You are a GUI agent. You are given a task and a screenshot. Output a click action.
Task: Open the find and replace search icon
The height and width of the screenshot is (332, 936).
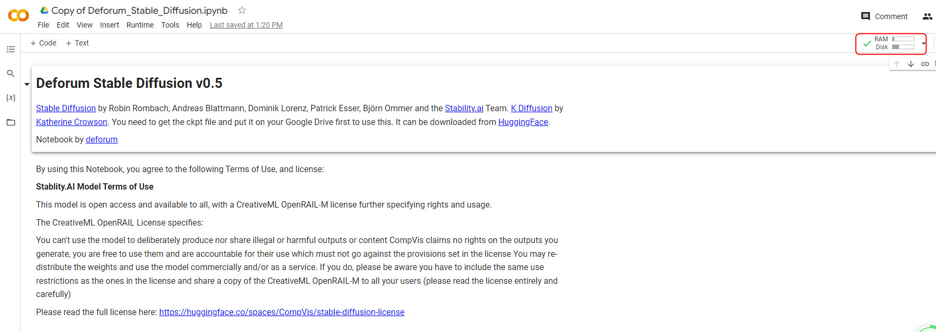point(11,74)
